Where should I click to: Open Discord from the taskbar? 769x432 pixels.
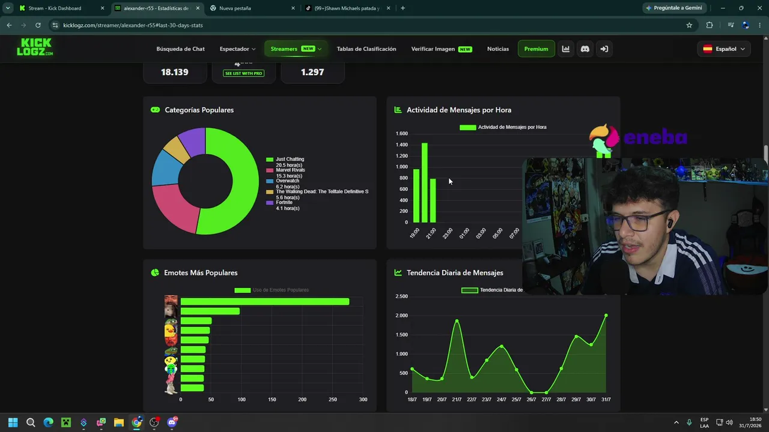tap(172, 422)
